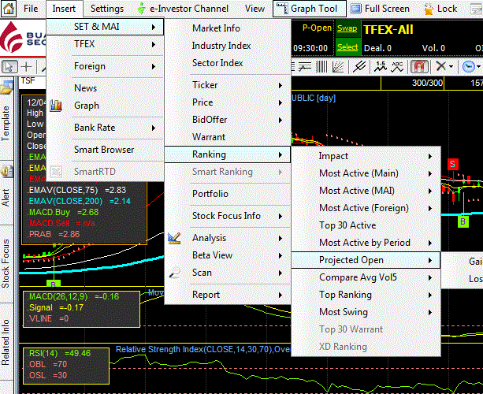The image size is (483, 394).
Task: Open the View menu
Action: coord(255,9)
